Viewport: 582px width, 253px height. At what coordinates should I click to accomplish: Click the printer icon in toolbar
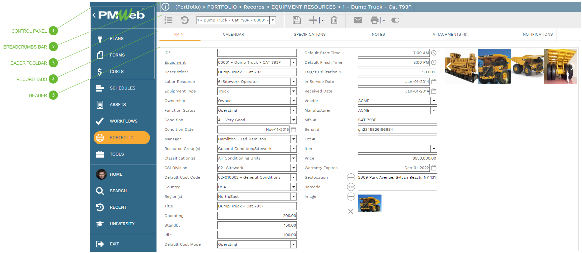point(374,20)
